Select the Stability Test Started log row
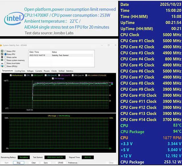This screenshot has width=182, height=167. tap(61, 55)
